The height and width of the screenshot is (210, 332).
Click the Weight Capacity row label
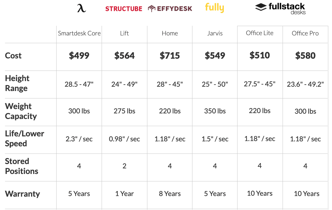click(21, 111)
